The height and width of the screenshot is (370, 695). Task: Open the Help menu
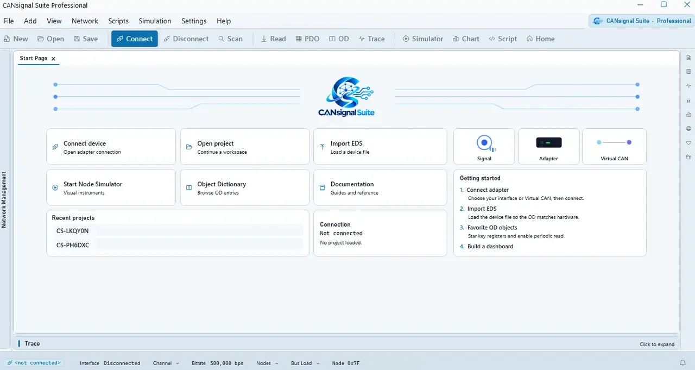[224, 21]
